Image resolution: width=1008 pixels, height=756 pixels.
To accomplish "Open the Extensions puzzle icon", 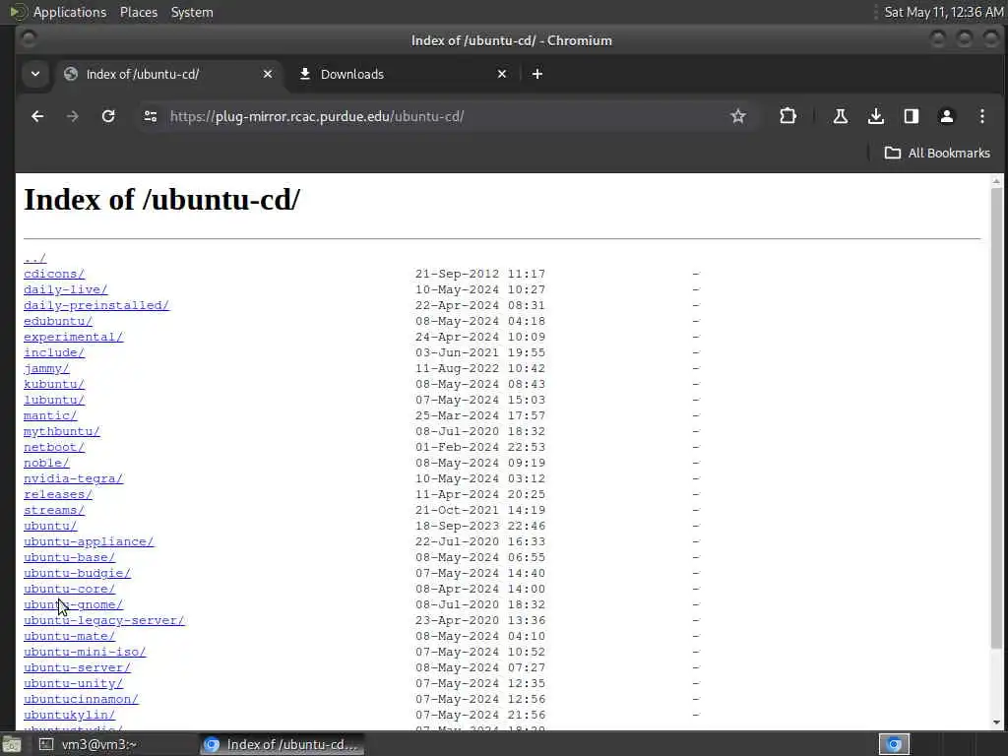I will tap(787, 116).
